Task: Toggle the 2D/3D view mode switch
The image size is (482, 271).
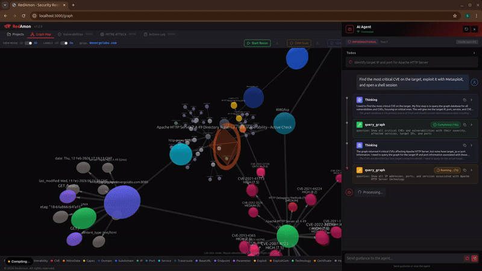Action: tap(28, 43)
